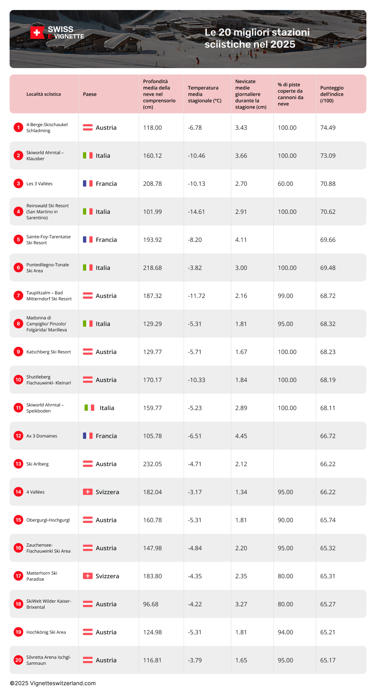
Task: Click the rank 6 circle badge
Action: point(18,268)
